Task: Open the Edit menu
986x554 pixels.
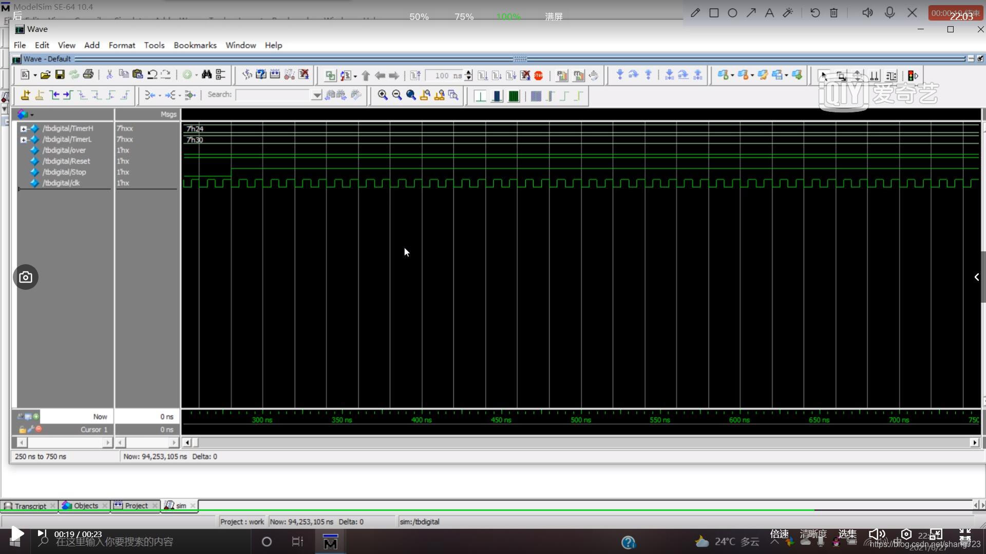Action: [42, 45]
